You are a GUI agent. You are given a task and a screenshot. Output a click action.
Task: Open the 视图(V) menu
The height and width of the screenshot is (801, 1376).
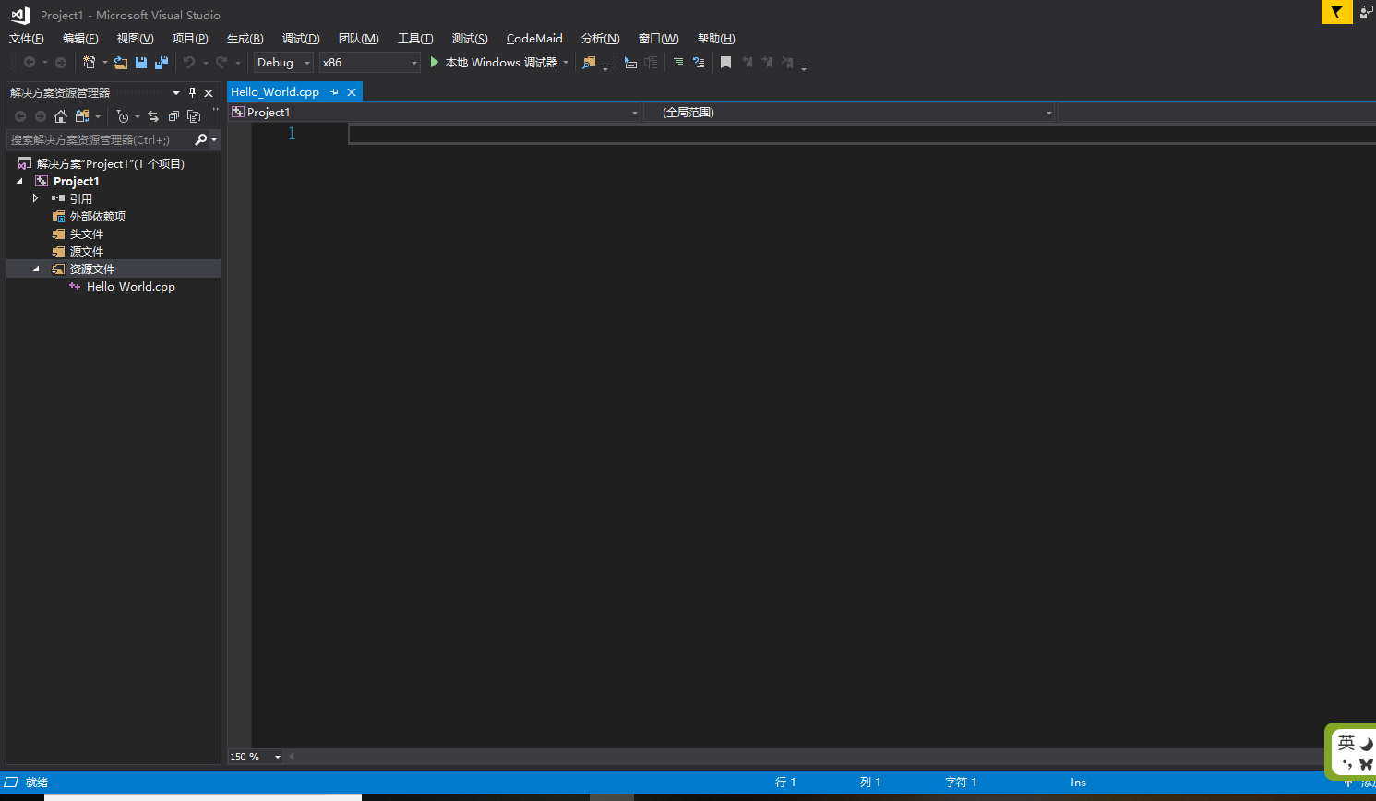(135, 39)
